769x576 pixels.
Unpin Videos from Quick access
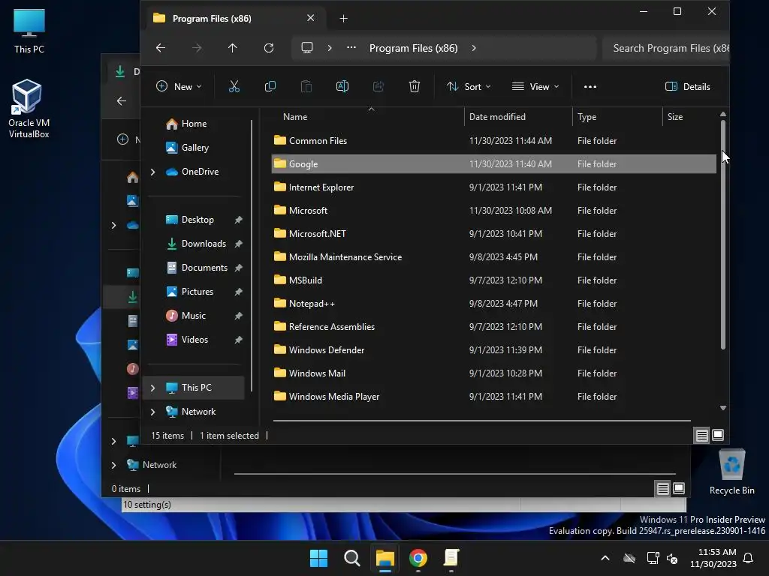click(238, 340)
